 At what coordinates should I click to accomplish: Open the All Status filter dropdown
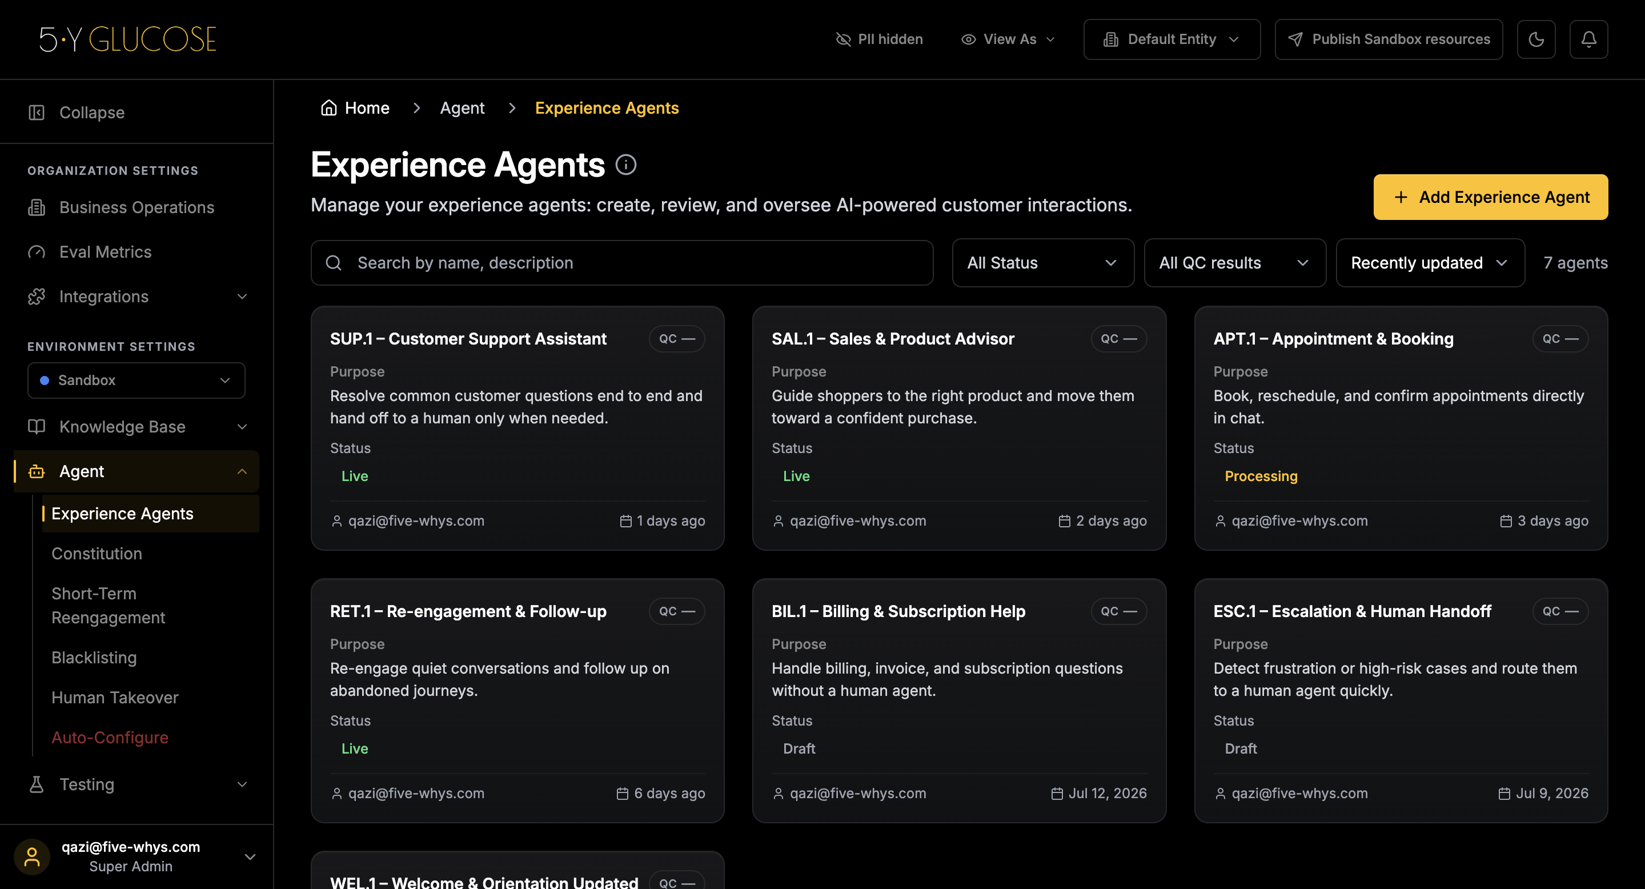click(x=1043, y=262)
